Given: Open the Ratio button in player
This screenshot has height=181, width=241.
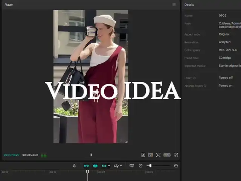Looking at the screenshot, I should click(167, 155).
